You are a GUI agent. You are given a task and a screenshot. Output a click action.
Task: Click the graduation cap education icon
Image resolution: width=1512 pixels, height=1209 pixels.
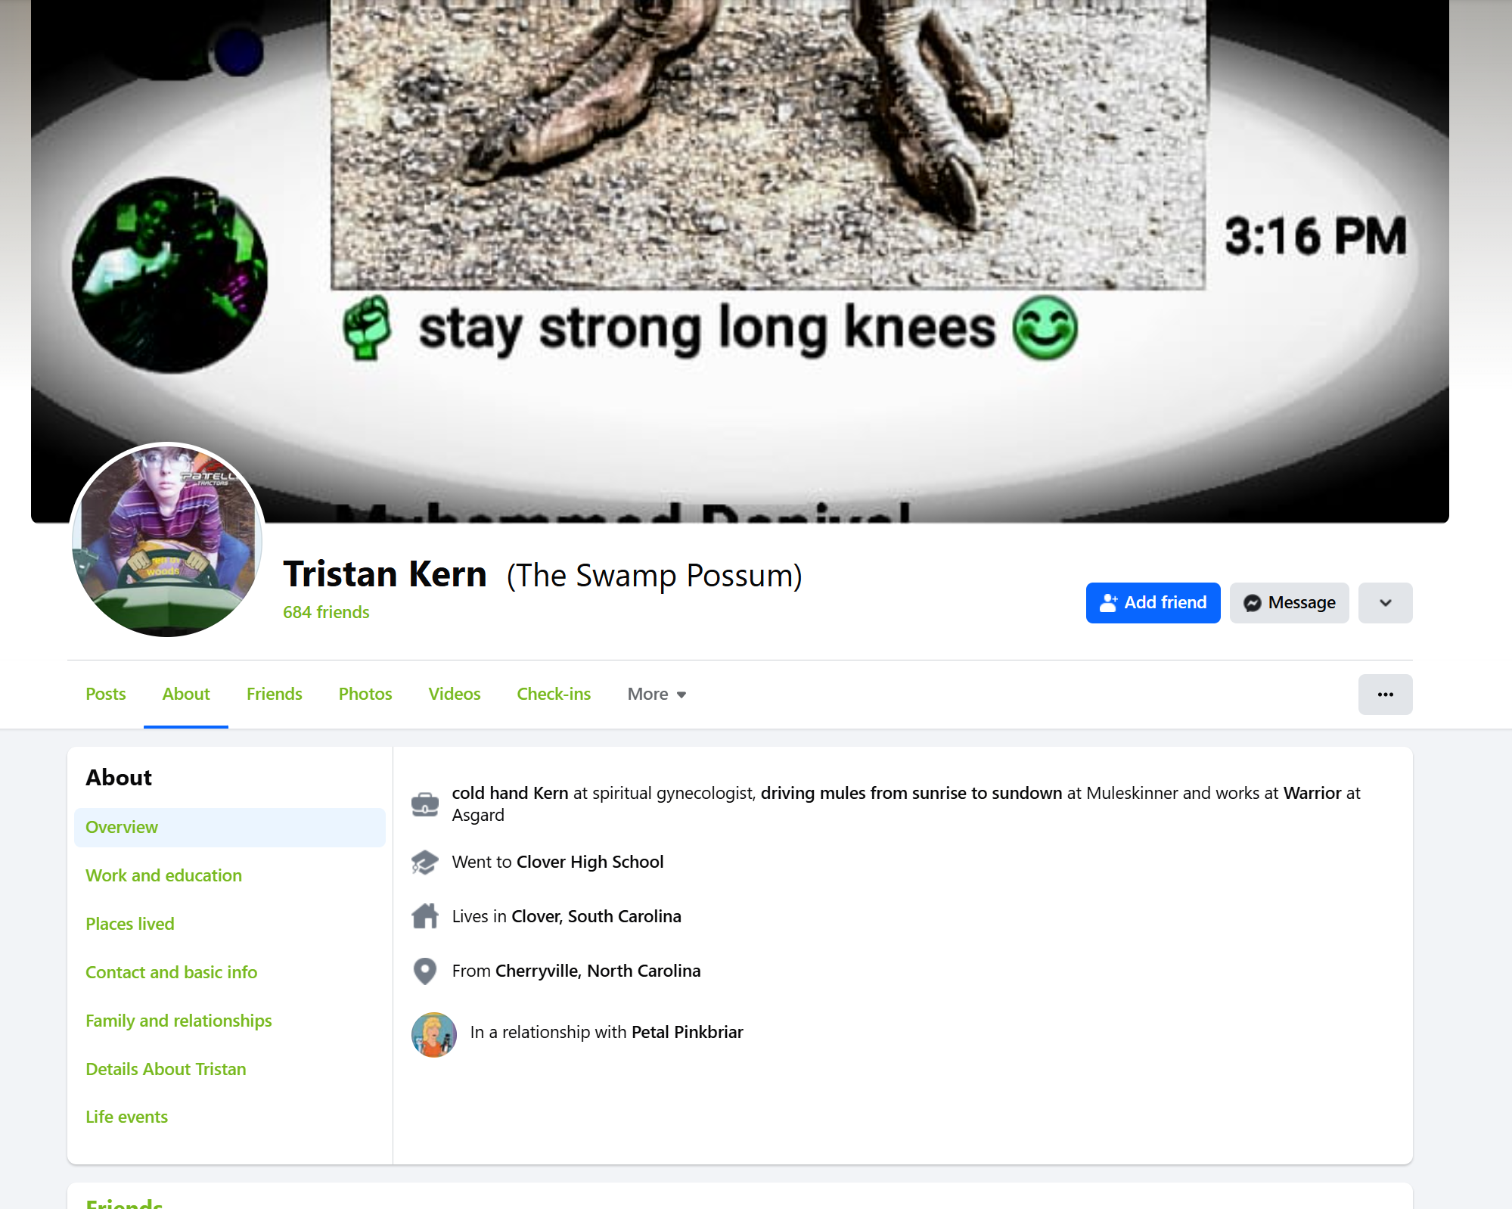tap(425, 862)
